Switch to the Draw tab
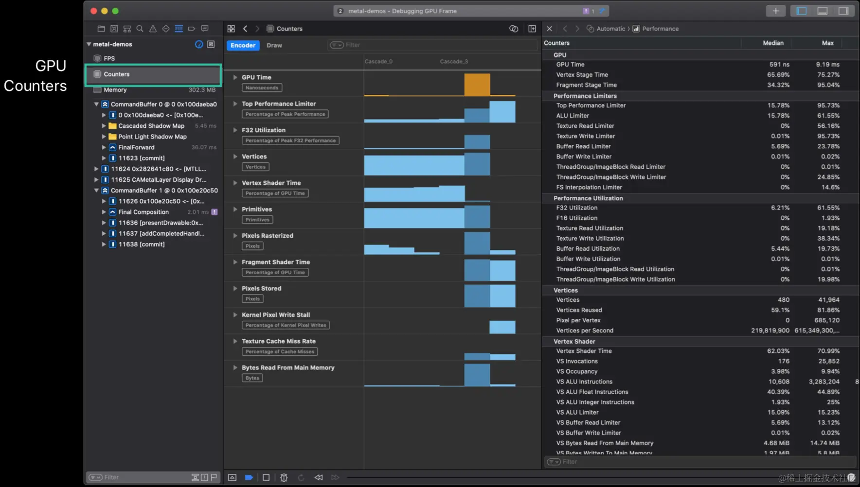 (x=274, y=45)
